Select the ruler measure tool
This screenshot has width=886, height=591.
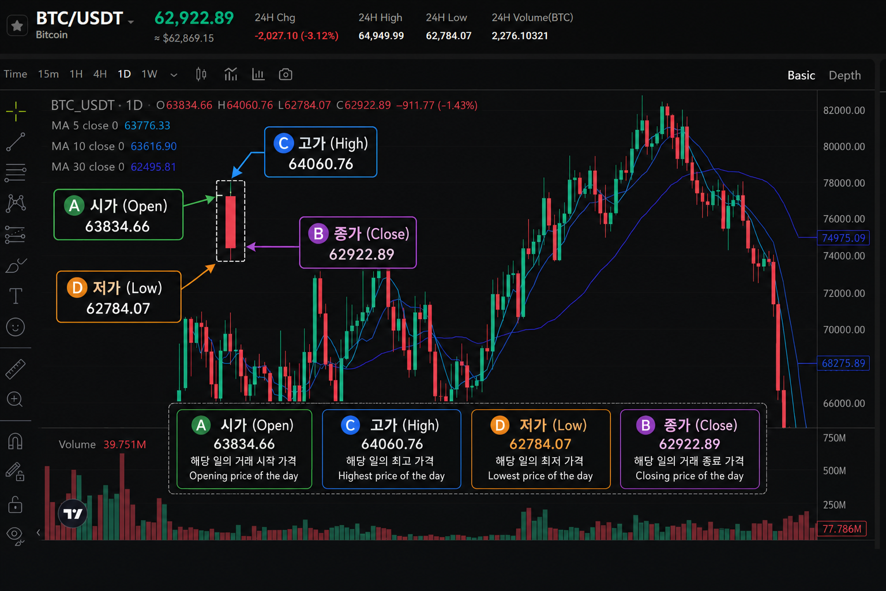(x=16, y=369)
